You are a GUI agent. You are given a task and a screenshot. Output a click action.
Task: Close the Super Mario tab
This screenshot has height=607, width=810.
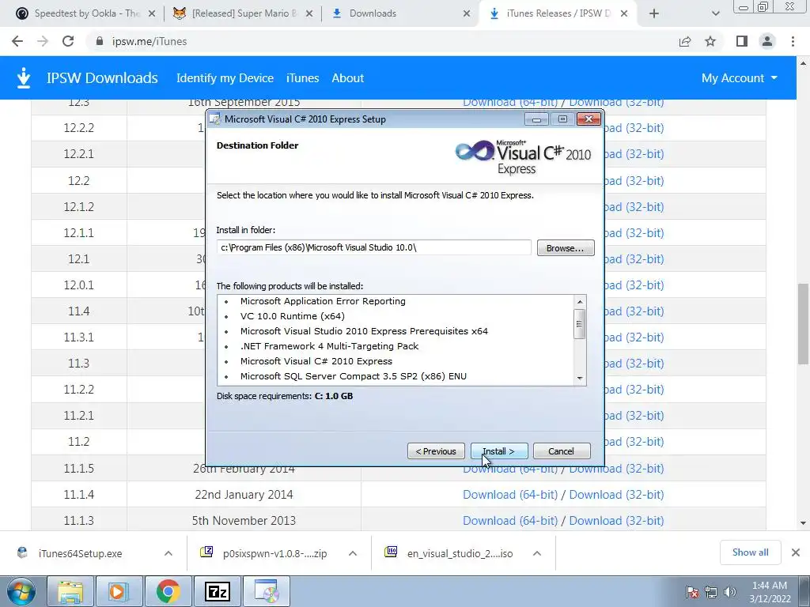coord(309,13)
